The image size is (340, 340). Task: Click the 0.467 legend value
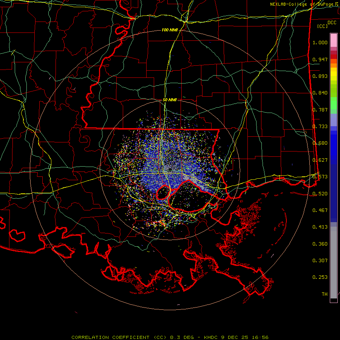tap(320, 210)
